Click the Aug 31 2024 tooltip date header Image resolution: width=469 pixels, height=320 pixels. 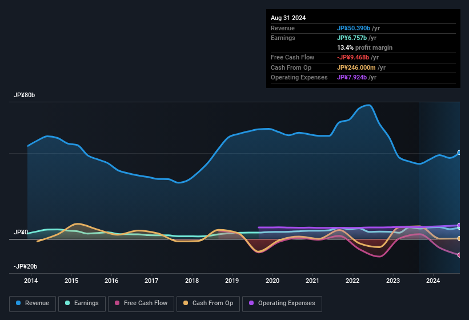[288, 18]
